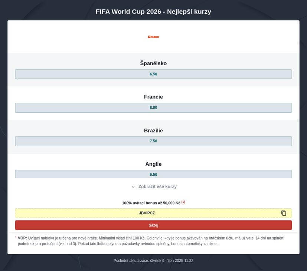Viewport: 307px width, 271px height.
Task: Click the FIFA World Cup 2026 heading
Action: tap(153, 11)
